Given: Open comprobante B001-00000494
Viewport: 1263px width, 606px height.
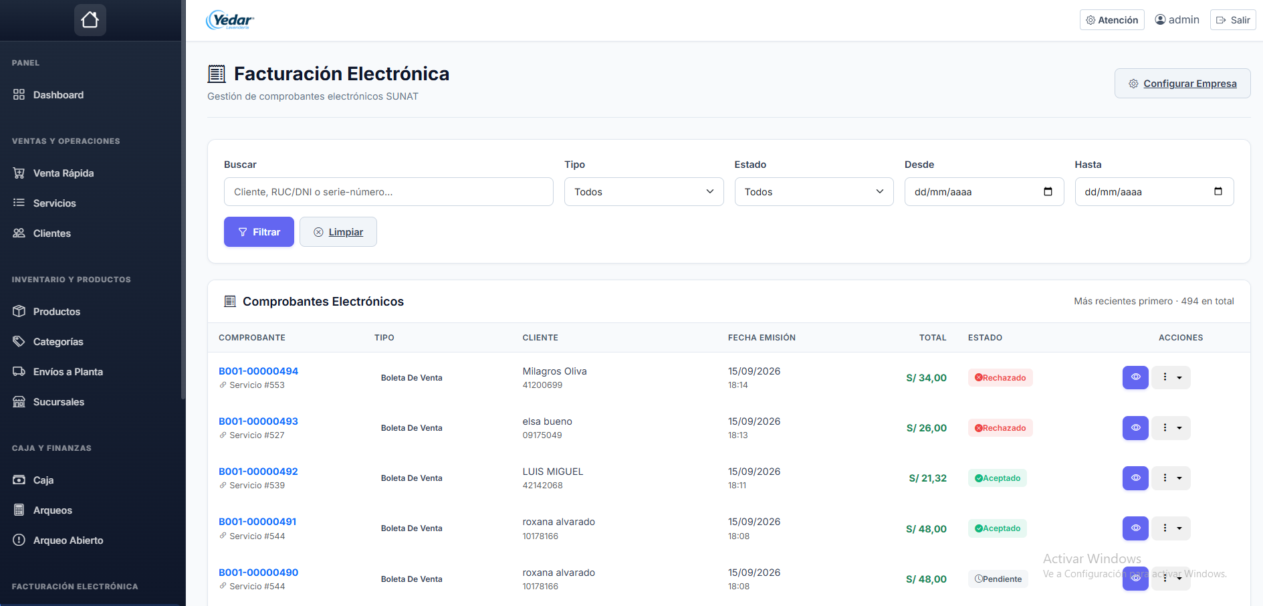Looking at the screenshot, I should click(x=258, y=371).
